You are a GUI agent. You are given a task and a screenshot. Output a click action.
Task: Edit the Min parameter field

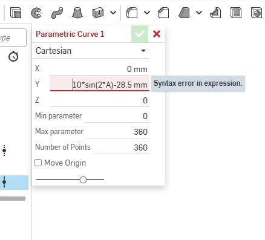tap(117, 116)
